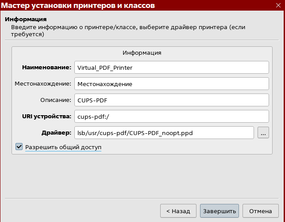Click the Мастер установки принтеров title bar
Image resolution: width=285 pixels, height=222 pixels.
(x=78, y=5)
